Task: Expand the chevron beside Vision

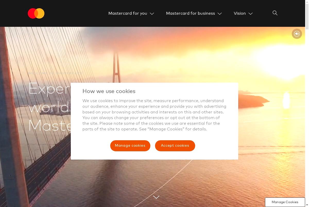Action: [251, 14]
